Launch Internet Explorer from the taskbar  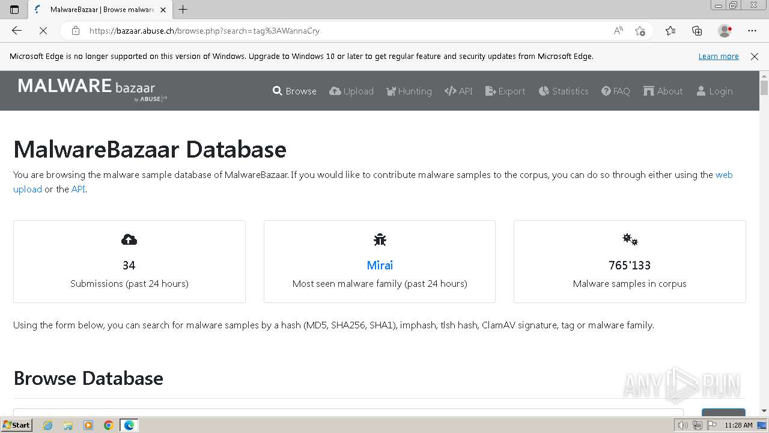[48, 425]
